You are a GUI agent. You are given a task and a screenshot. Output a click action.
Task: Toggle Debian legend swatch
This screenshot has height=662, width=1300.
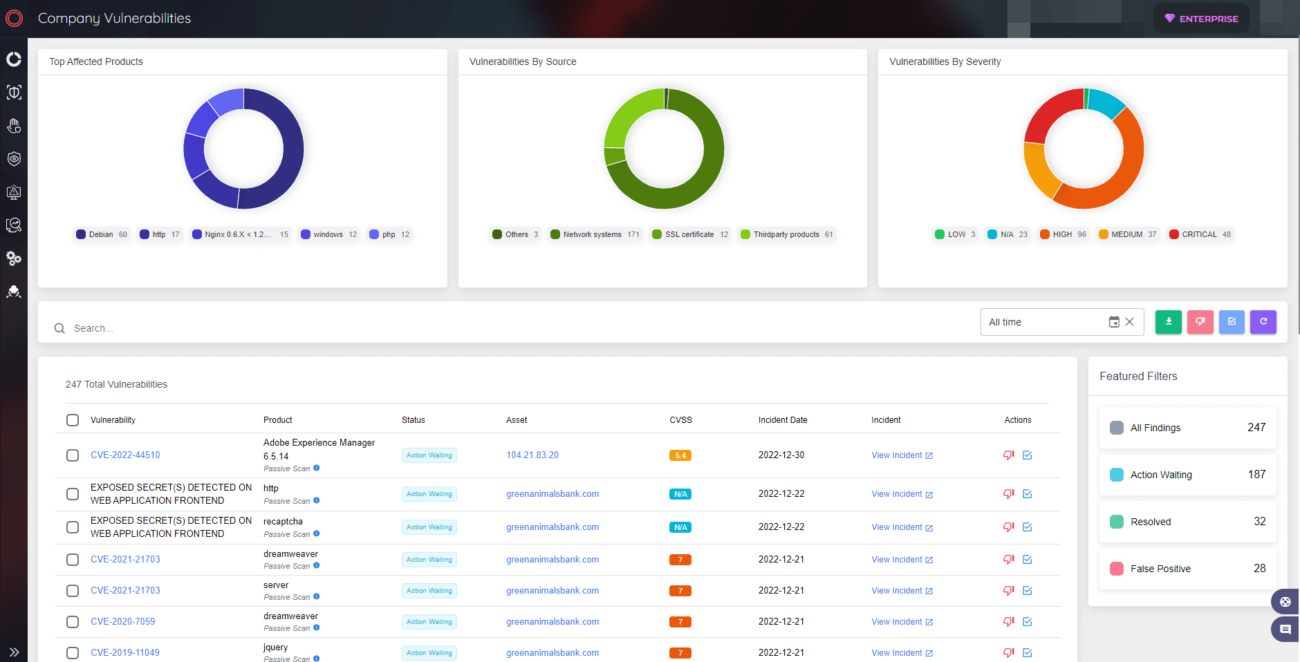pos(81,234)
